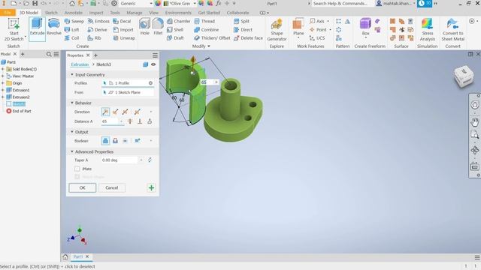
Task: Open the Combine tool
Action: point(207,30)
